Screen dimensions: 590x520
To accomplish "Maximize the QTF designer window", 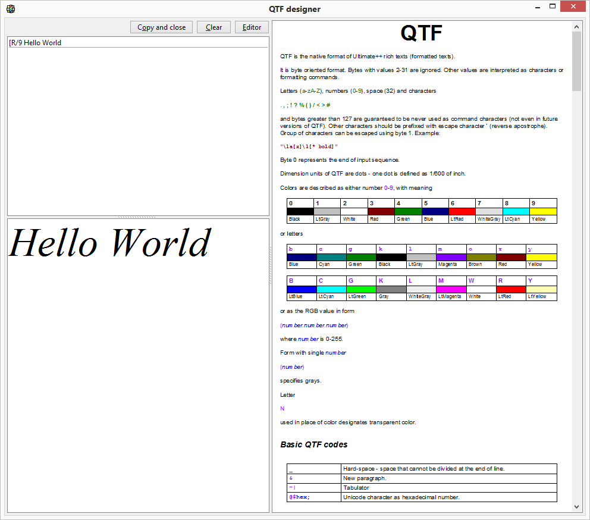I will pyautogui.click(x=553, y=7).
